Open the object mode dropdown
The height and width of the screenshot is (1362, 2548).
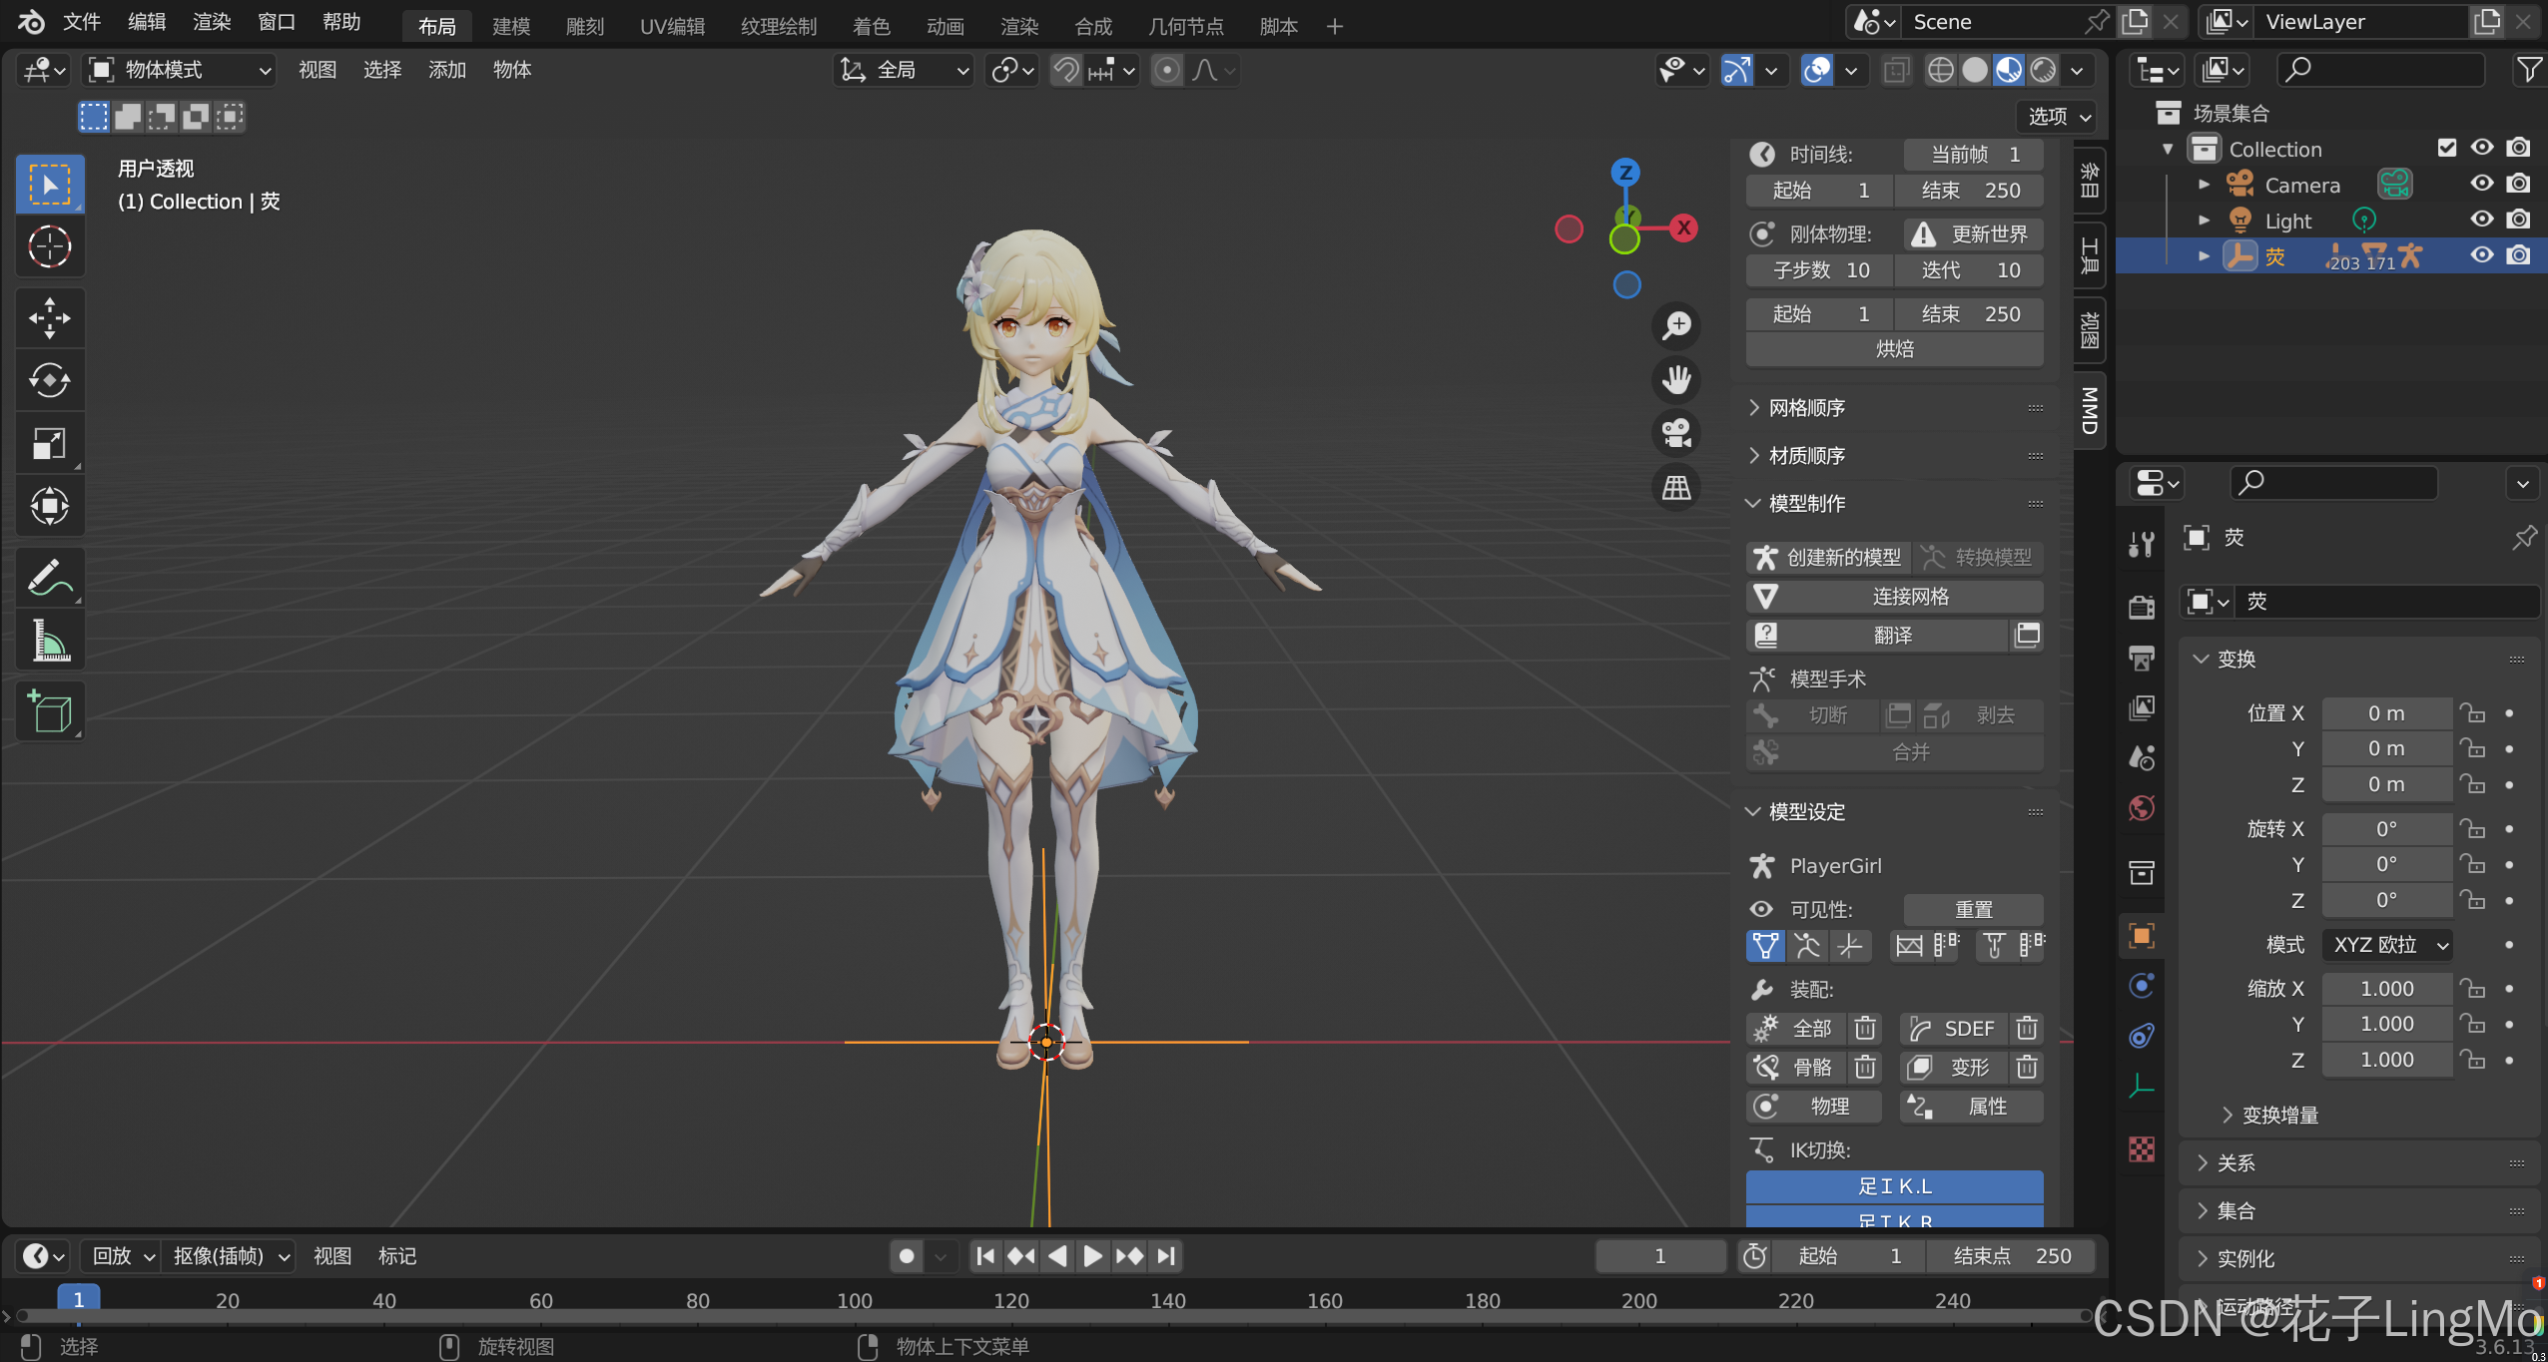pos(180,70)
